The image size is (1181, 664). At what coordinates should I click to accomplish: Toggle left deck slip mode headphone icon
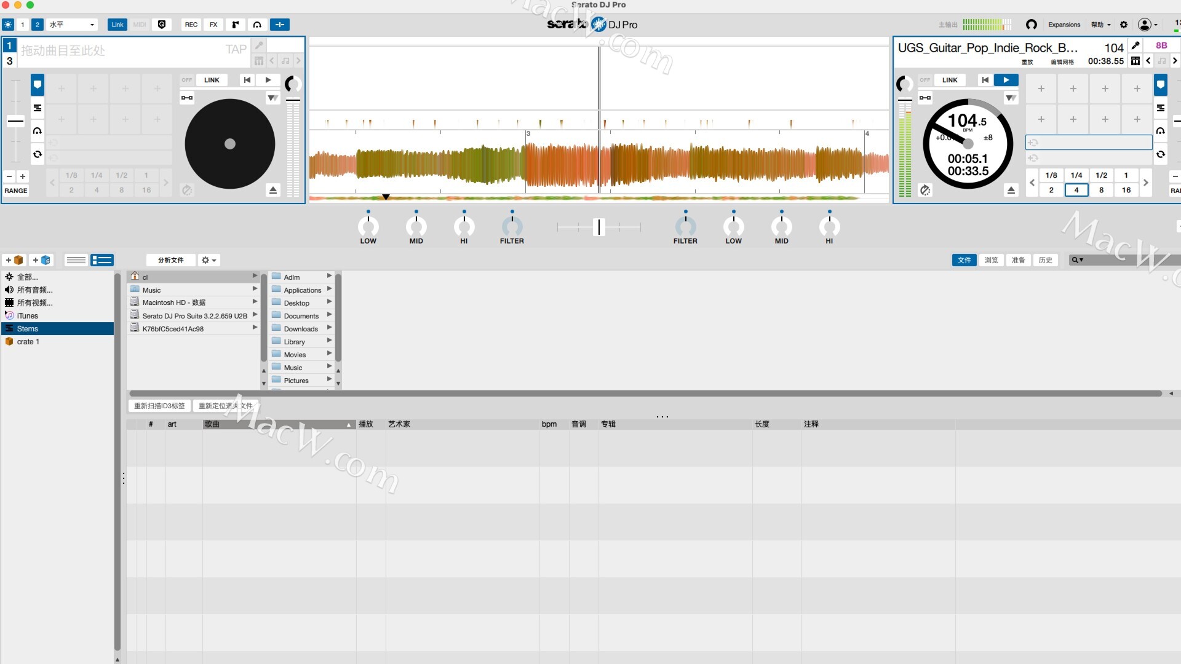coord(38,131)
